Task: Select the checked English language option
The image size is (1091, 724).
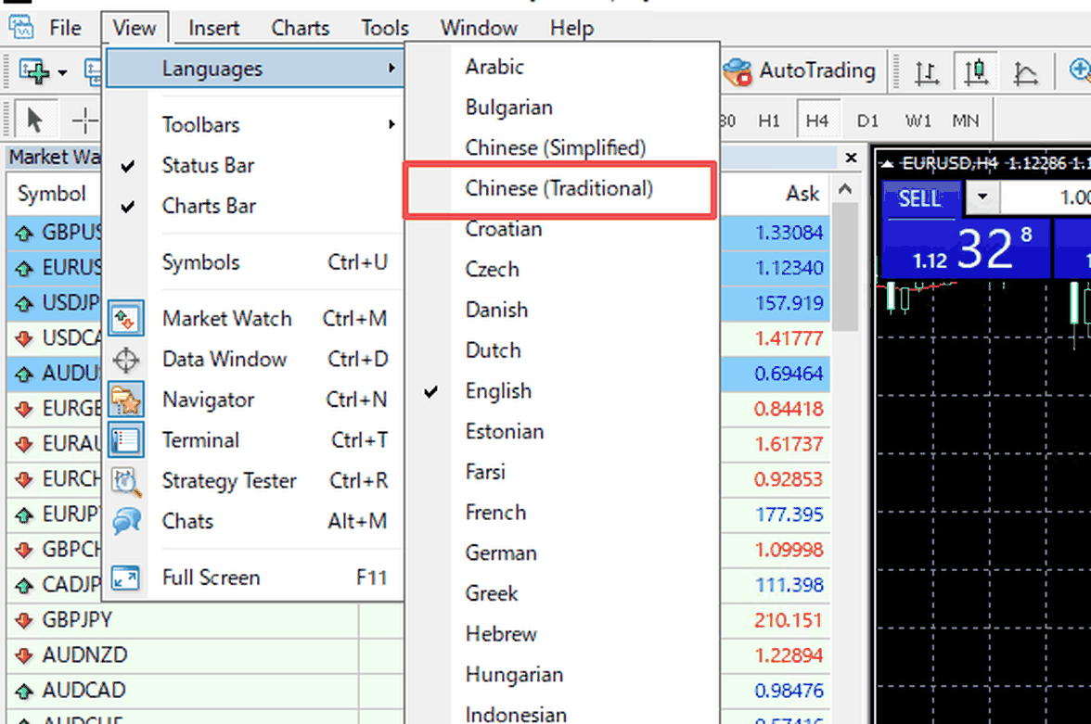Action: pyautogui.click(x=561, y=391)
